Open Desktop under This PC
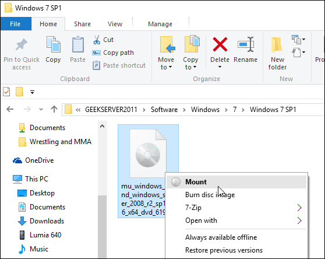The height and width of the screenshot is (259, 325). (x=36, y=193)
